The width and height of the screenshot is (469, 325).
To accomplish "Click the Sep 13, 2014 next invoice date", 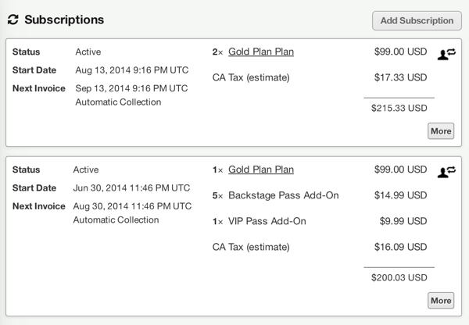I will coord(131,87).
